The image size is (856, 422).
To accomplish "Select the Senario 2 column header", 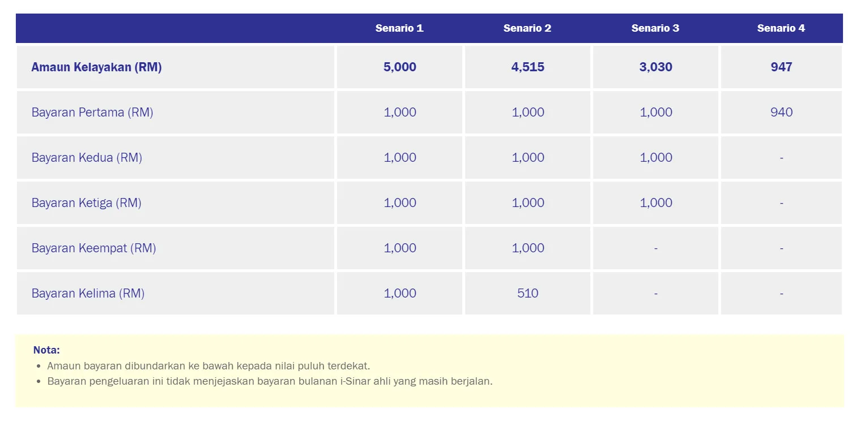I will pyautogui.click(x=527, y=28).
